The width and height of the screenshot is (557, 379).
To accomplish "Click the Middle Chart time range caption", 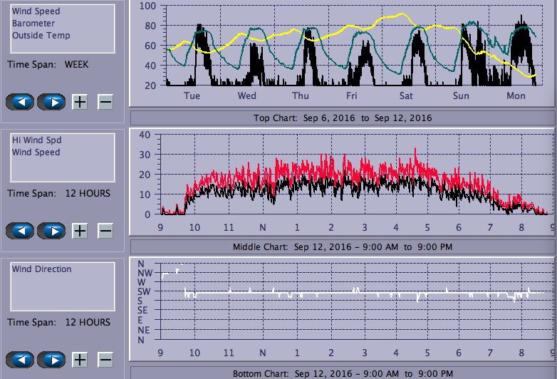I will click(343, 246).
